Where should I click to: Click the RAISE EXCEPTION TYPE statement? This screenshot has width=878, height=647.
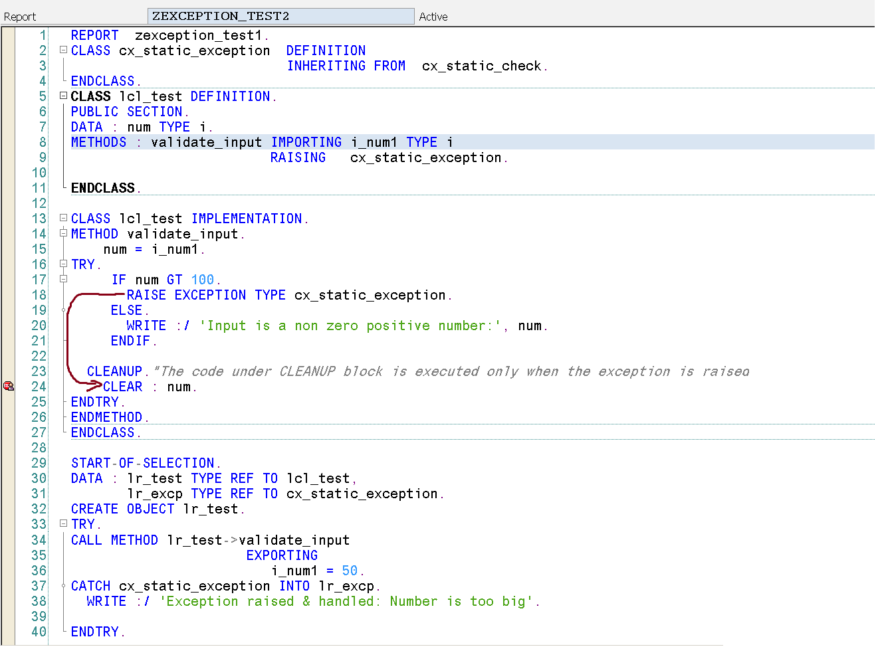(289, 295)
